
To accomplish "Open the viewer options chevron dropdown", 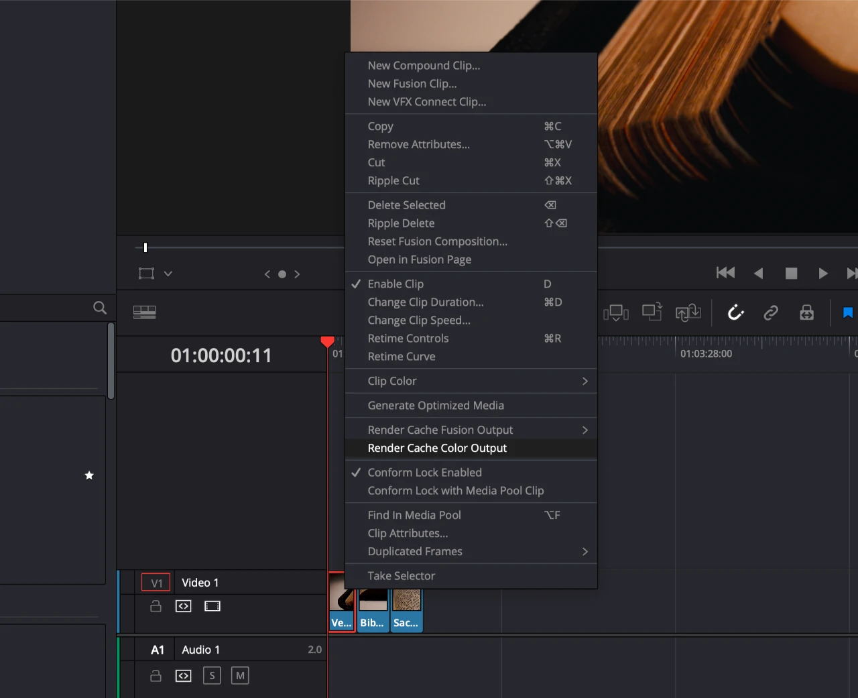I will [x=168, y=274].
